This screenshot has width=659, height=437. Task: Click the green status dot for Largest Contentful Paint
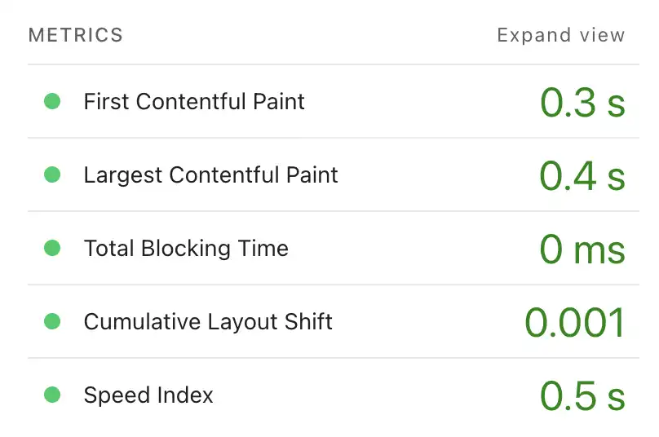[x=52, y=175]
